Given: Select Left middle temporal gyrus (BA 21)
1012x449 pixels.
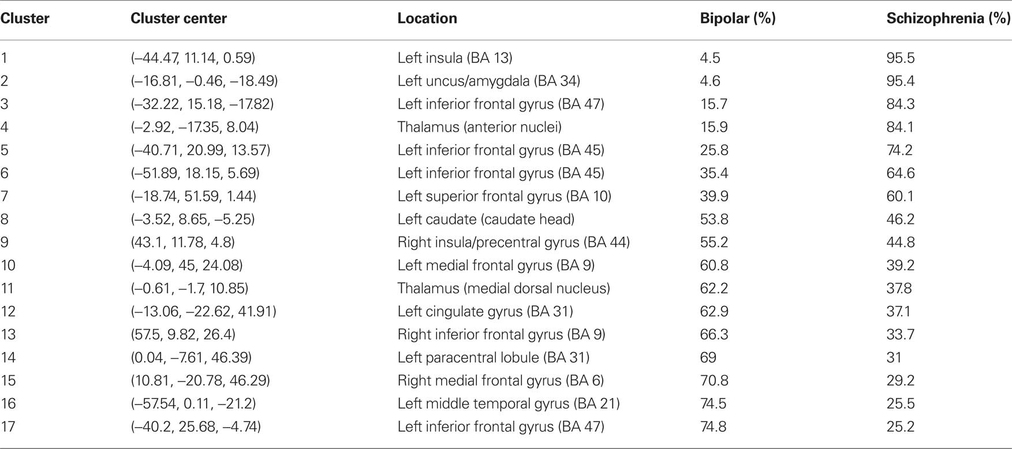Looking at the screenshot, I should (x=509, y=404).
